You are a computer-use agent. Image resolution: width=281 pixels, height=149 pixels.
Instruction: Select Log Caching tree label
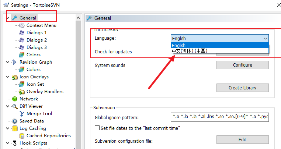point(32,128)
